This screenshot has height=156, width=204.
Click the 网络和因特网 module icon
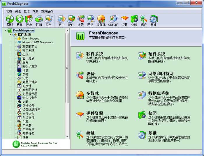142,75
